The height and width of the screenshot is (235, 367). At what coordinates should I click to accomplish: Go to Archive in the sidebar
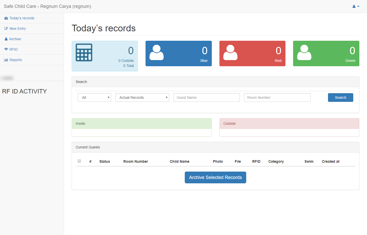(15, 39)
